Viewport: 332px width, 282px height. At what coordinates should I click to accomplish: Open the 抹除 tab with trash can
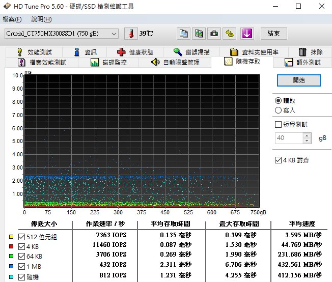[310, 52]
